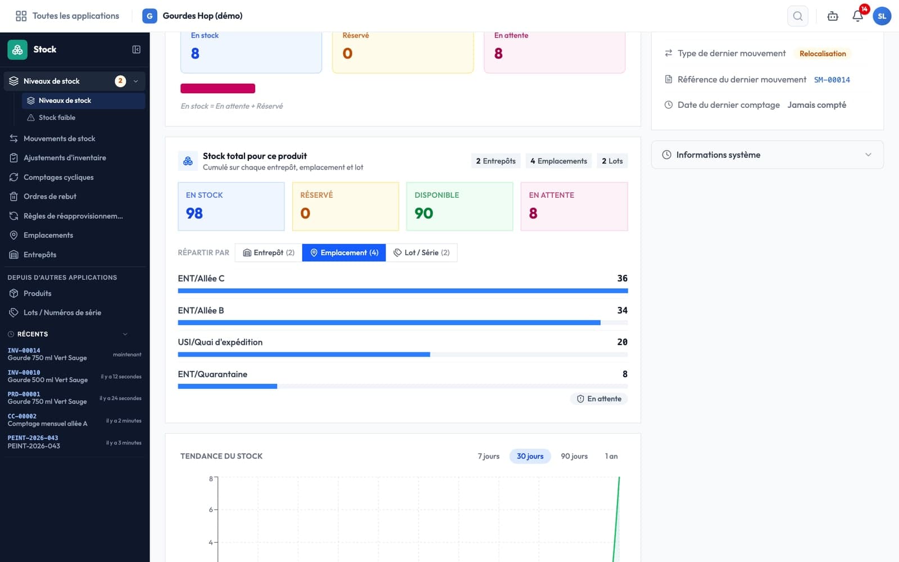Show 90 jours trend range
Image resolution: width=899 pixels, height=562 pixels.
(x=574, y=456)
